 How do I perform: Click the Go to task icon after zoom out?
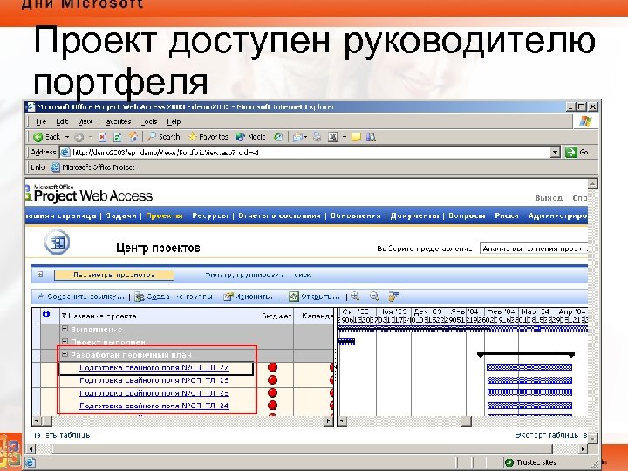tap(393, 297)
